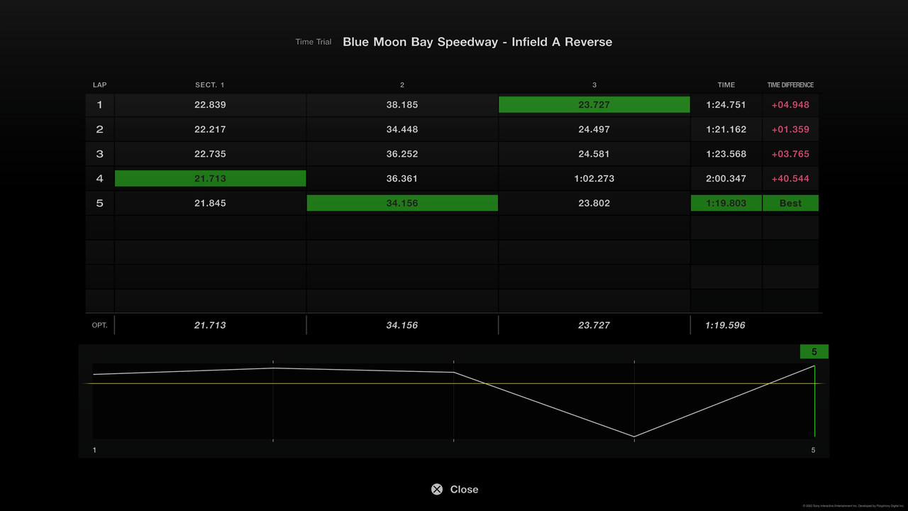Select optimal sector 3 time in OPT. row

click(x=594, y=325)
